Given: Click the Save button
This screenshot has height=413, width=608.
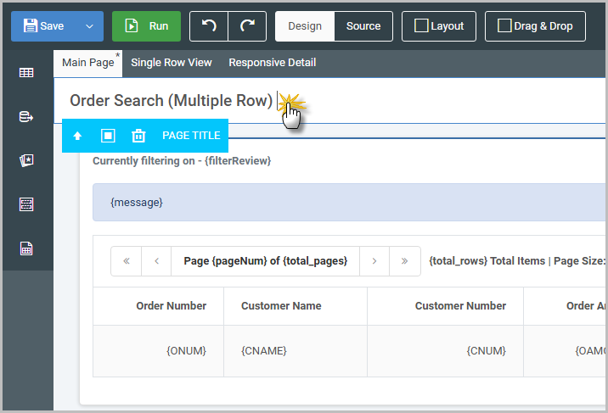Looking at the screenshot, I should coord(44,26).
